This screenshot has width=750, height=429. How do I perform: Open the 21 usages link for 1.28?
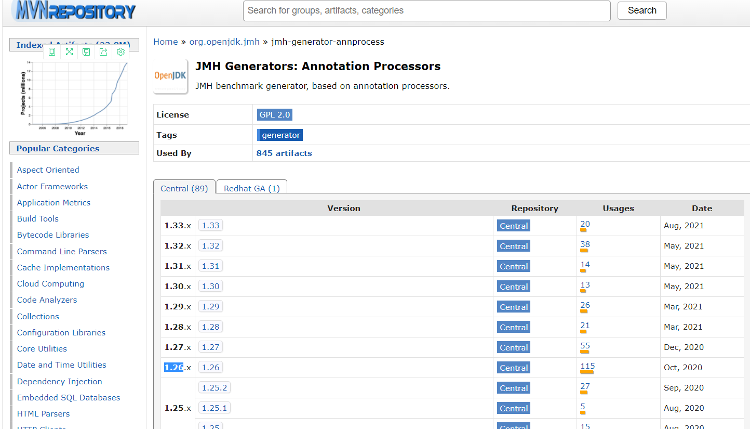click(585, 326)
